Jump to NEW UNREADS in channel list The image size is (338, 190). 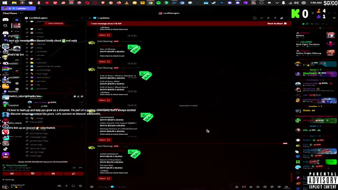[54, 23]
